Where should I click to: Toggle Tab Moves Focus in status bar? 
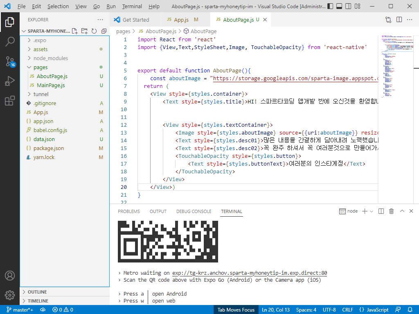click(x=236, y=310)
